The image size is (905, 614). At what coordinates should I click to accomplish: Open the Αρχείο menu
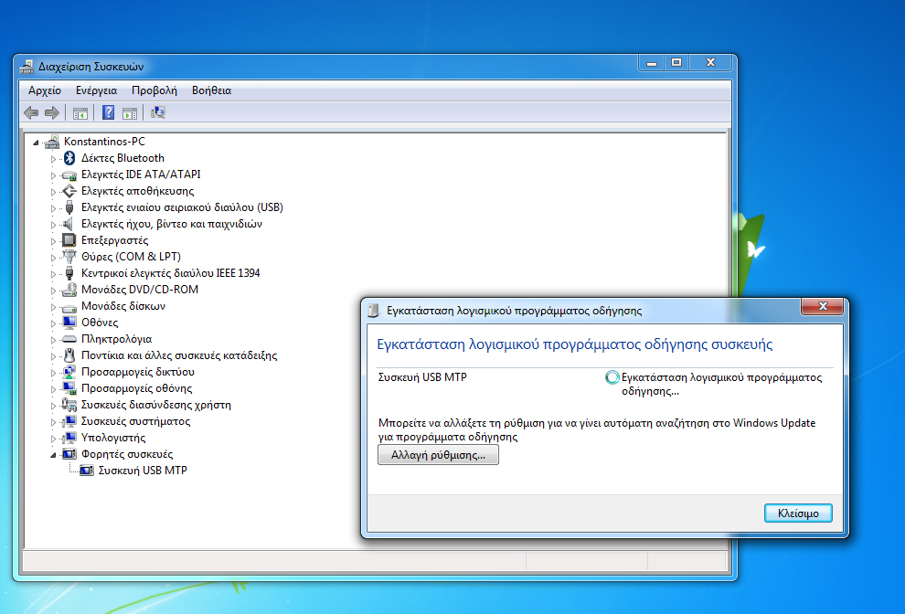(x=45, y=90)
